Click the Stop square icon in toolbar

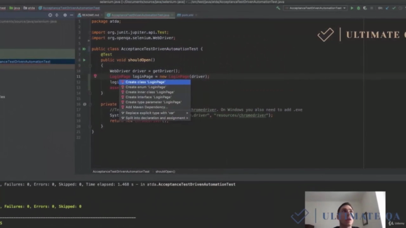[x=372, y=8]
